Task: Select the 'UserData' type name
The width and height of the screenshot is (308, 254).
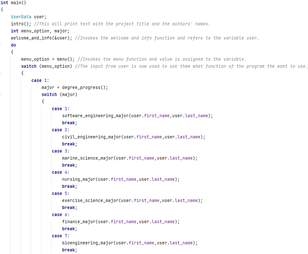Action: tap(21, 17)
